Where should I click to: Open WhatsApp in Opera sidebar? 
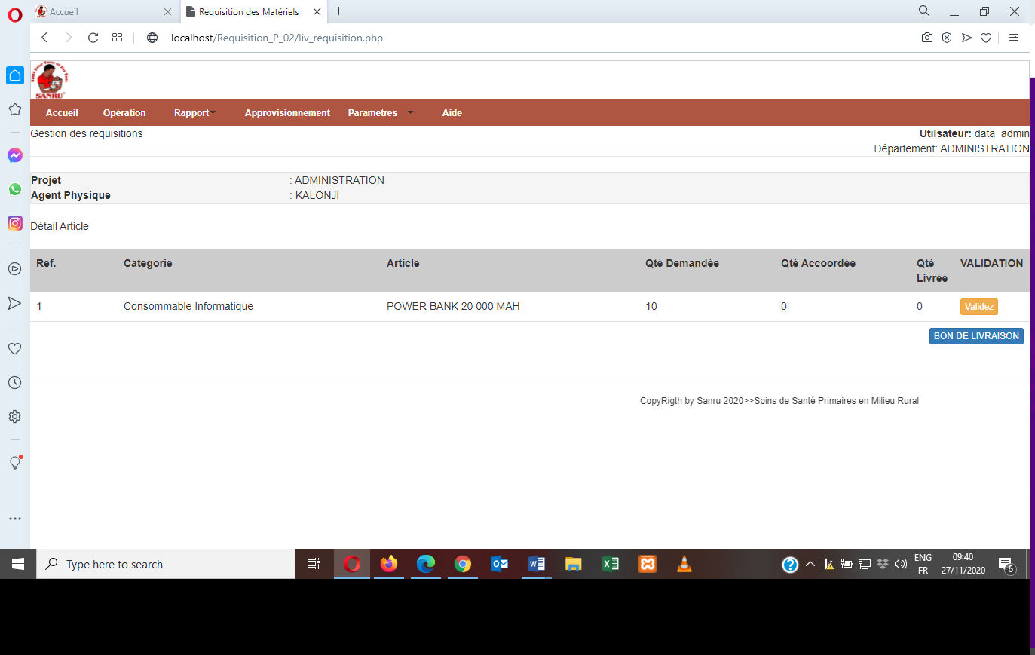[x=15, y=189]
